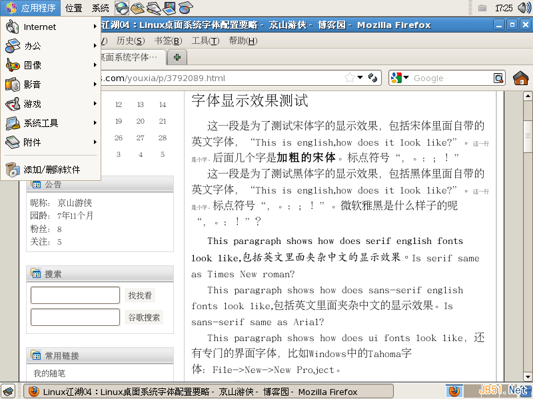Click the Google search input field
The image size is (533, 399).
(452, 78)
